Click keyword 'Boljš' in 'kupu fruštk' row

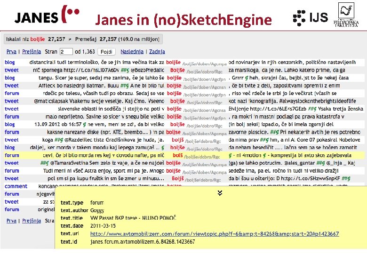pos(178,178)
